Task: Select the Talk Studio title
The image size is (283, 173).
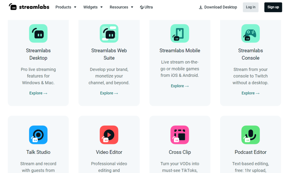Action: 38,152
